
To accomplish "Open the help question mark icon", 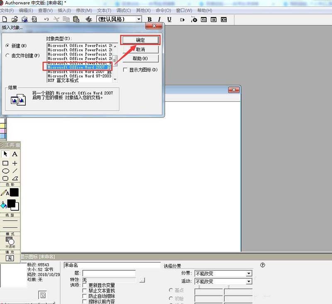I will tap(263, 265).
